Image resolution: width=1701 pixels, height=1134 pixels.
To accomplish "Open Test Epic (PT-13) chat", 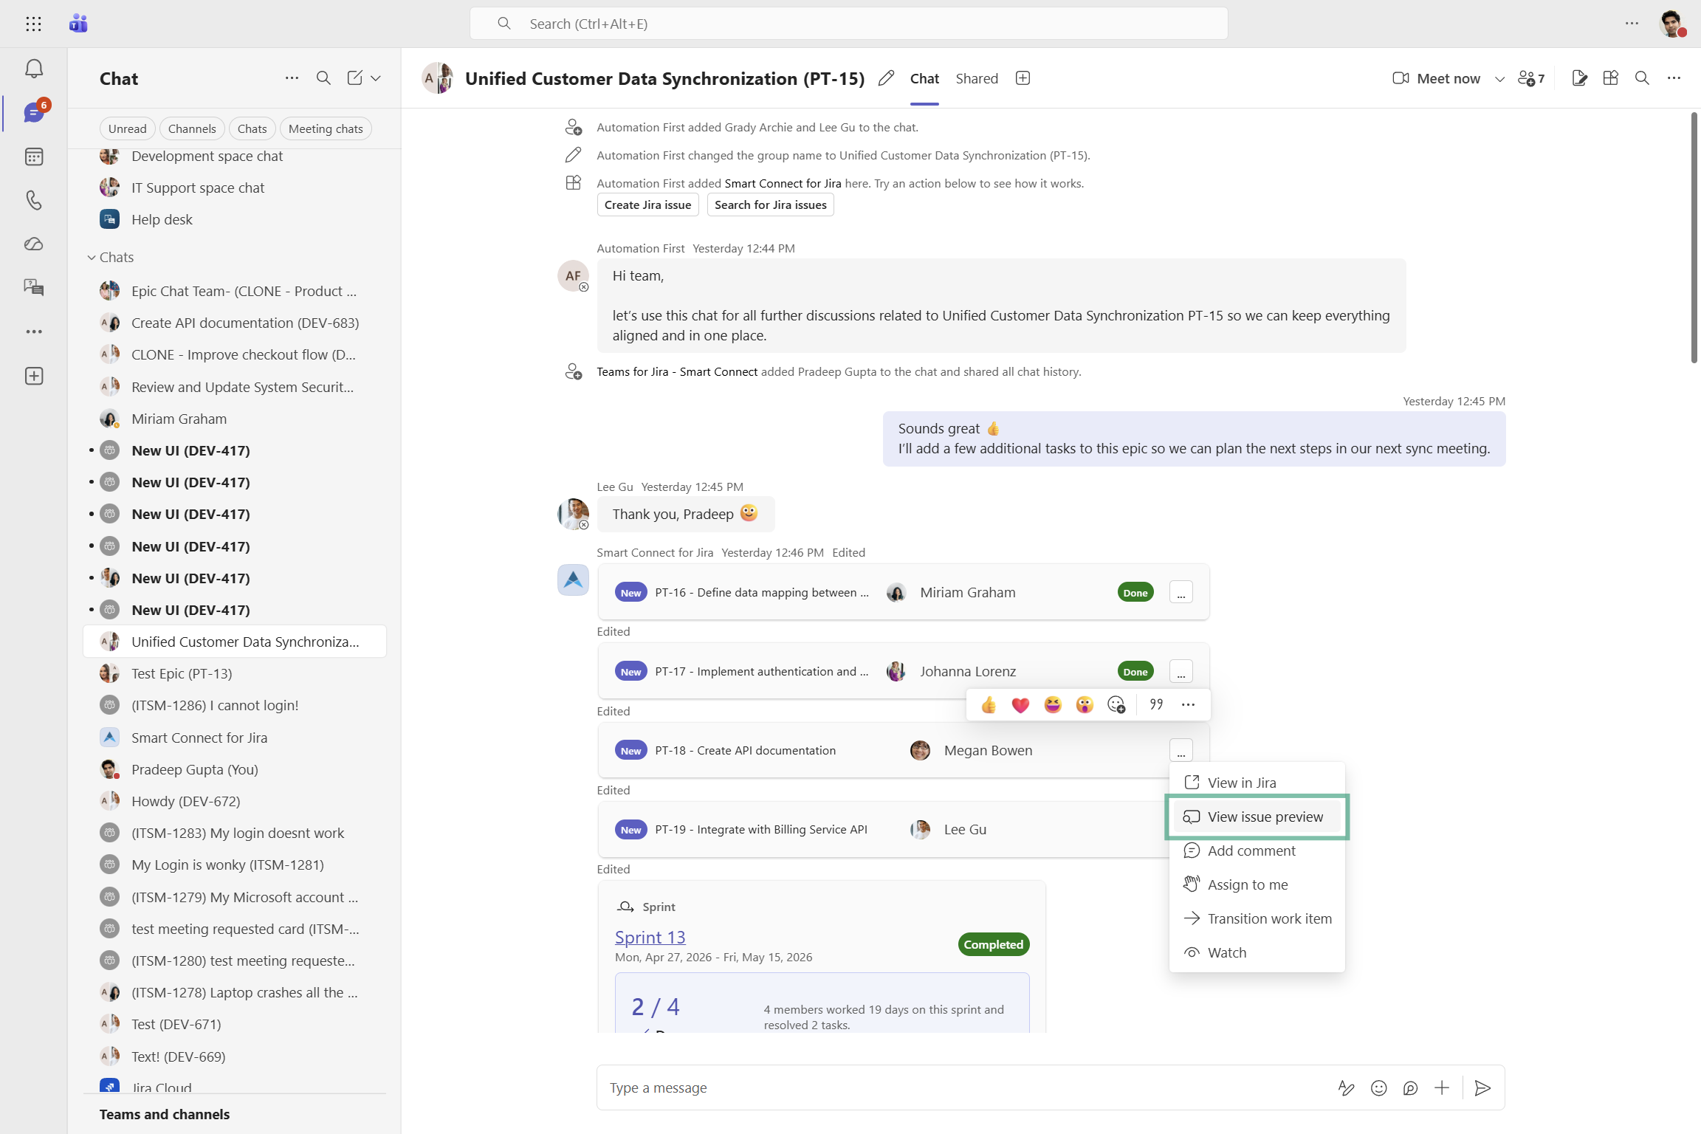I will point(235,673).
